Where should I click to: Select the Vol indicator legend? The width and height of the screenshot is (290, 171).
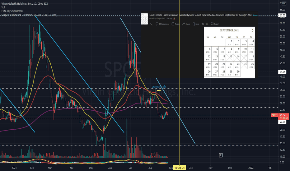click(3, 7)
